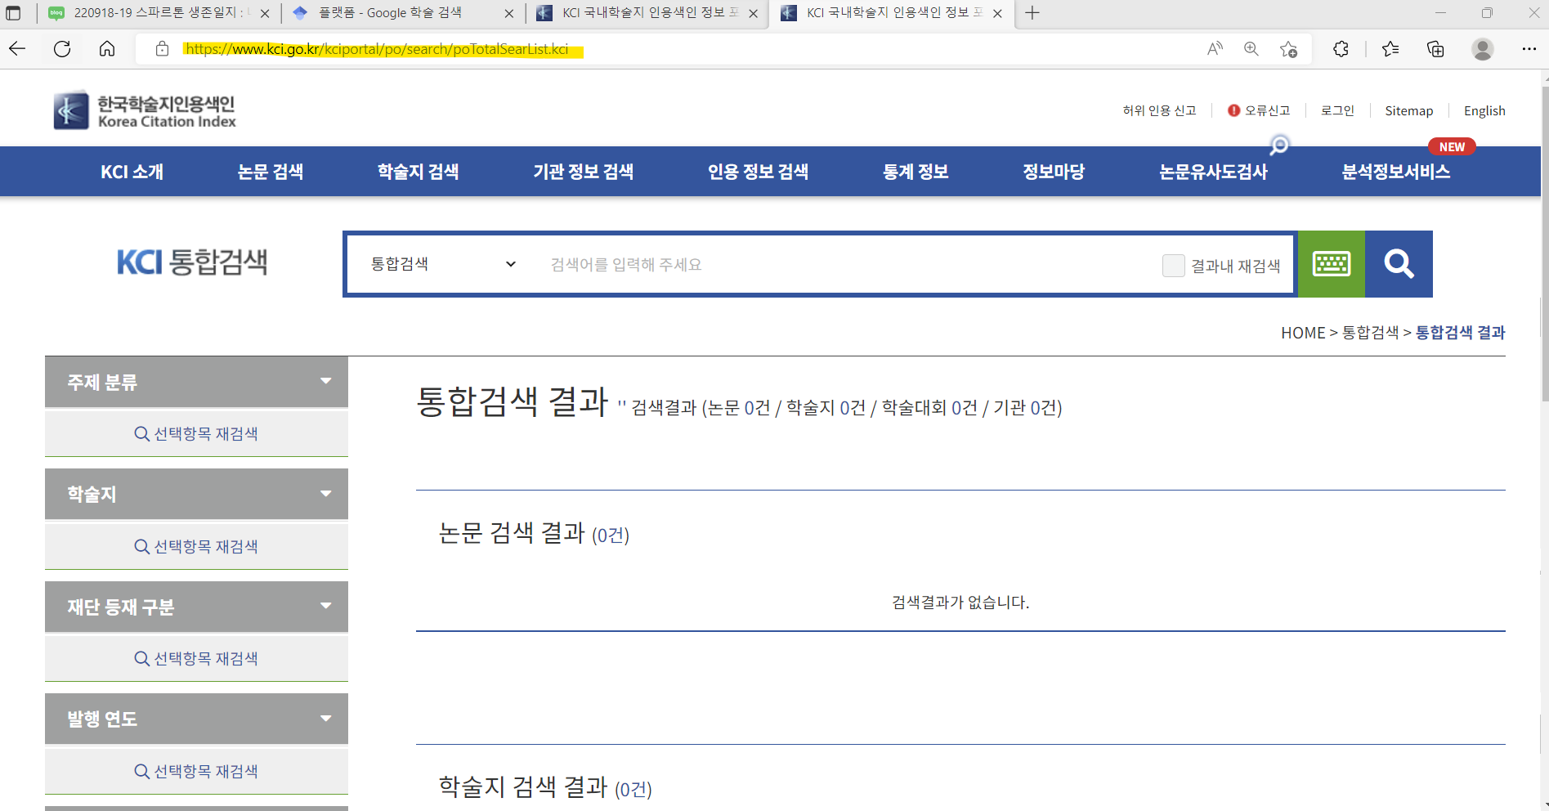Viewport: 1549px width, 811px height.
Task: Go to browser home page icon
Action: click(x=107, y=49)
